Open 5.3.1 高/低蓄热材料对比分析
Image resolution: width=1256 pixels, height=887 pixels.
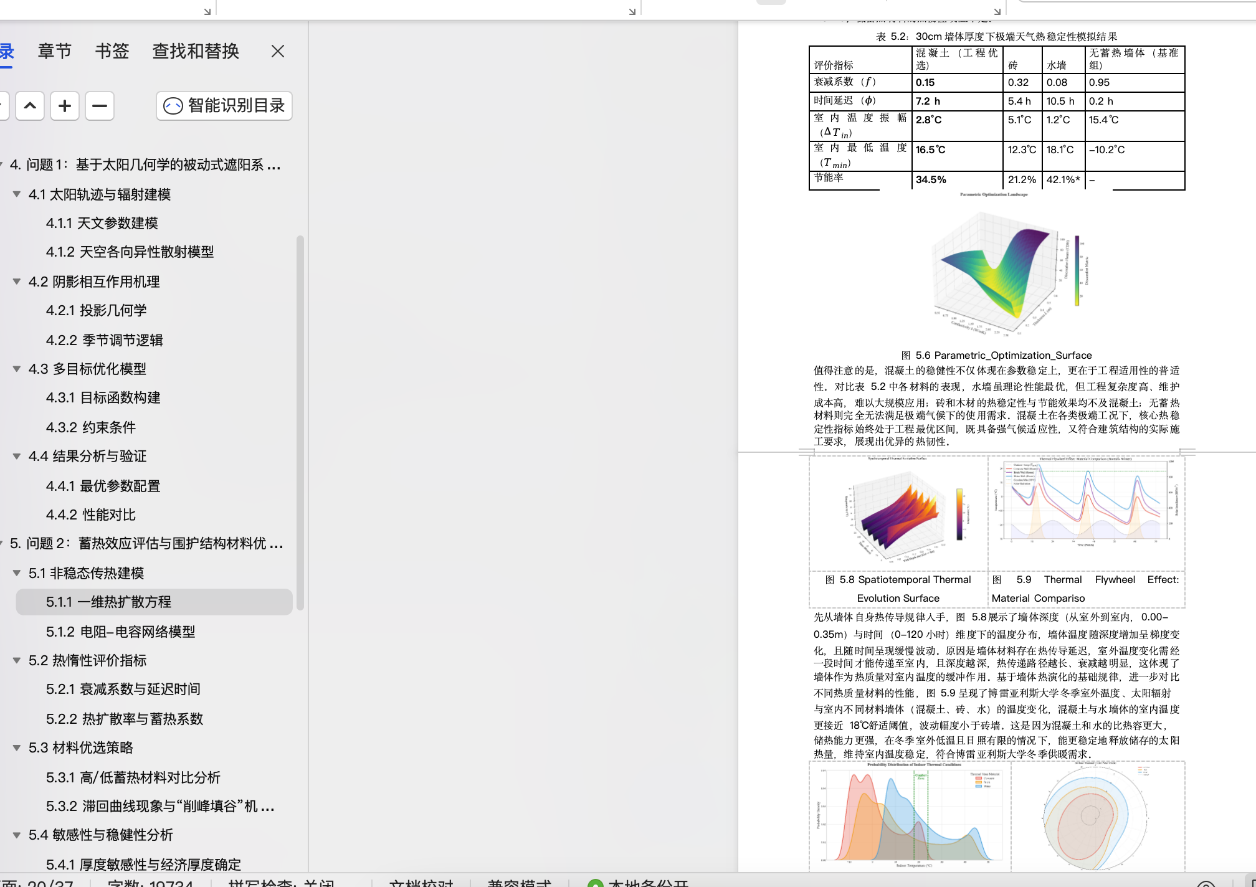pos(133,777)
